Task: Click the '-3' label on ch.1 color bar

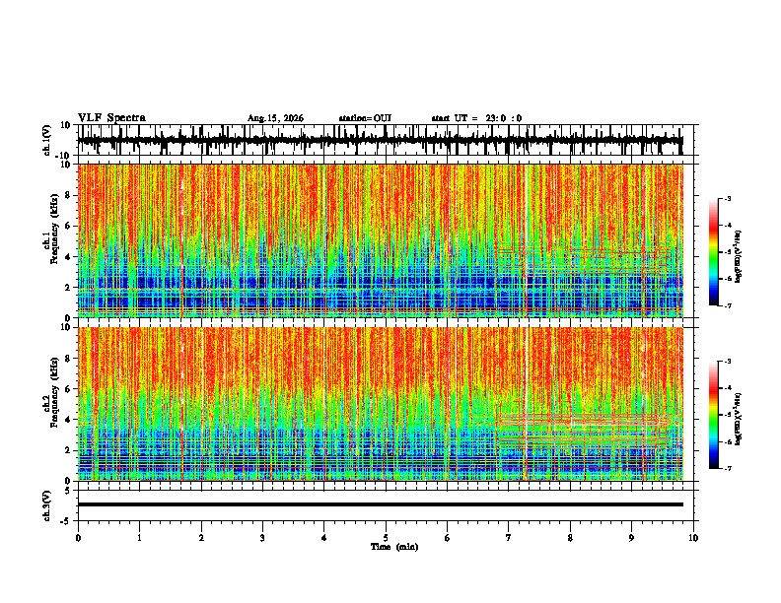Action: 728,199
